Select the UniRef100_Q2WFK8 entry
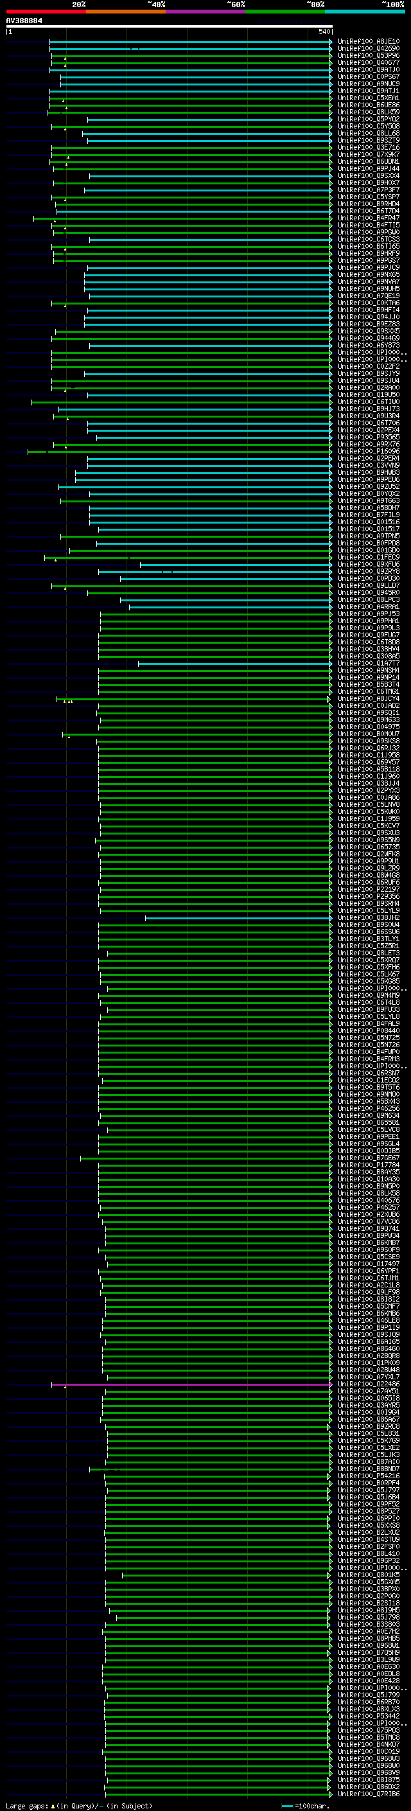The image size is (411, 1811). click(369, 854)
